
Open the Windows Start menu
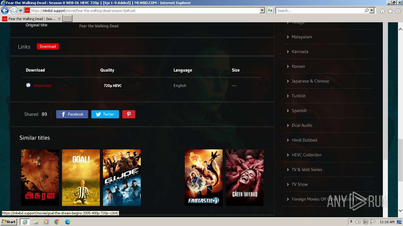pyautogui.click(x=9, y=222)
